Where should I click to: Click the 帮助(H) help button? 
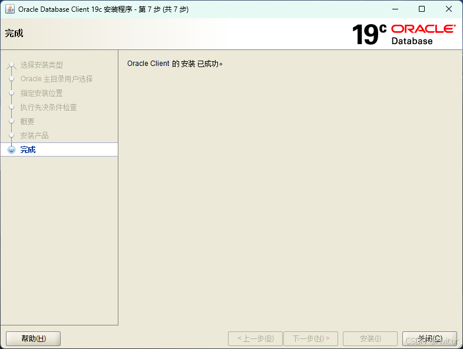point(34,338)
